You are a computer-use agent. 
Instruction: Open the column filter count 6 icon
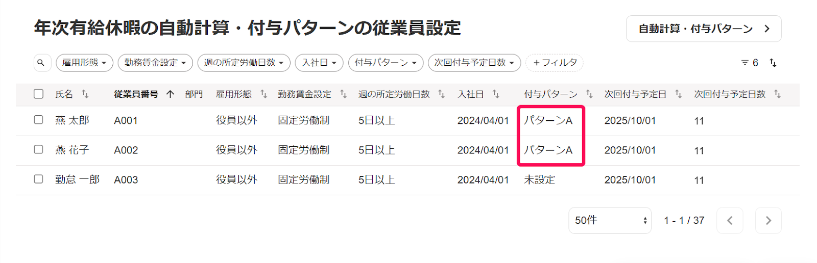click(x=749, y=63)
